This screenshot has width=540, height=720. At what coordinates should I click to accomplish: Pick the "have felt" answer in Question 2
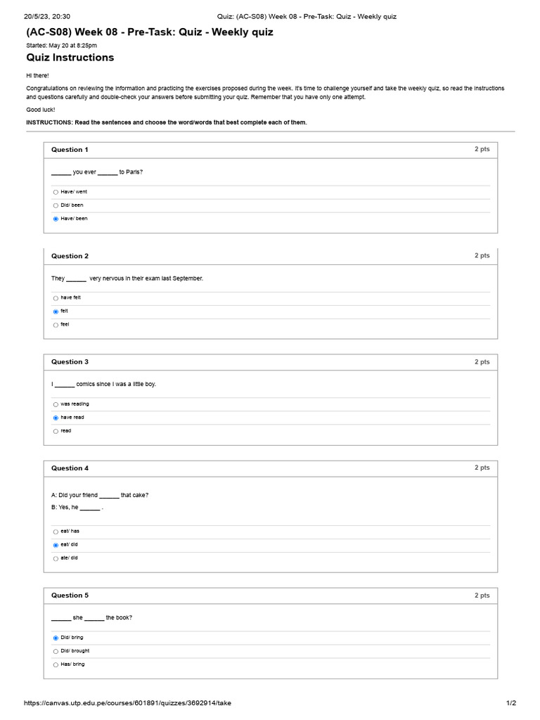coord(56,298)
